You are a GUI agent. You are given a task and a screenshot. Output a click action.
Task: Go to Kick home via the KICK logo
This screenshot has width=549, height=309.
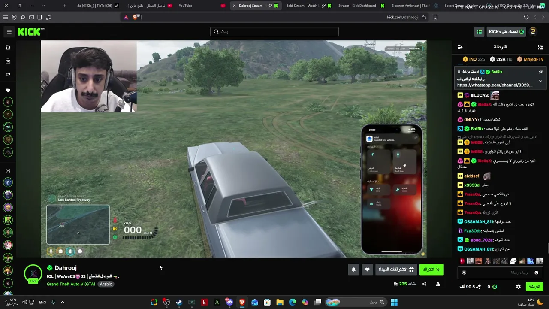pyautogui.click(x=31, y=31)
